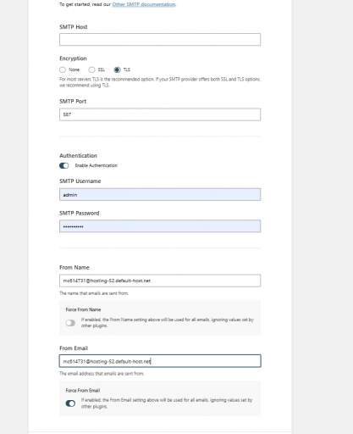Viewport: 353px width, 434px height.
Task: Toggle the Enable Authentication switch
Action: click(x=64, y=165)
